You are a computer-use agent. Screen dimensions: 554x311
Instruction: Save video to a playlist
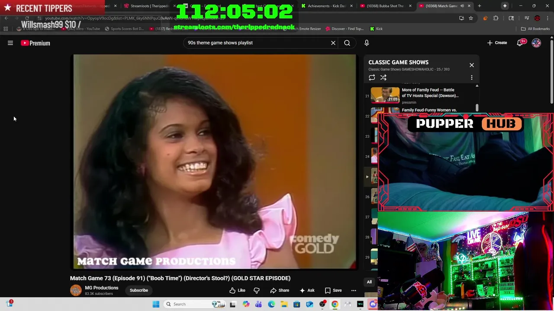[333, 290]
